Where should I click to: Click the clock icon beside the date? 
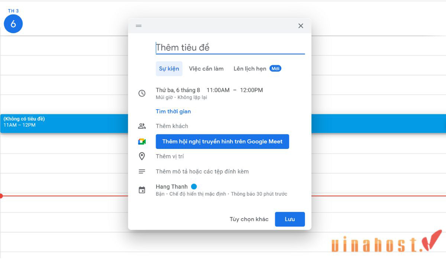[142, 93]
